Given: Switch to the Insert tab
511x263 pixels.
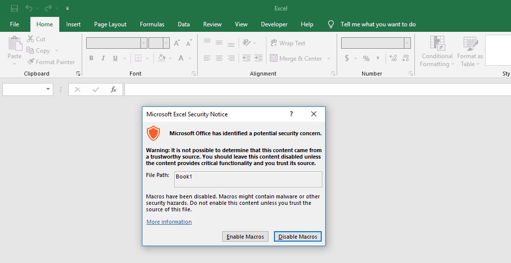Looking at the screenshot, I should (73, 24).
